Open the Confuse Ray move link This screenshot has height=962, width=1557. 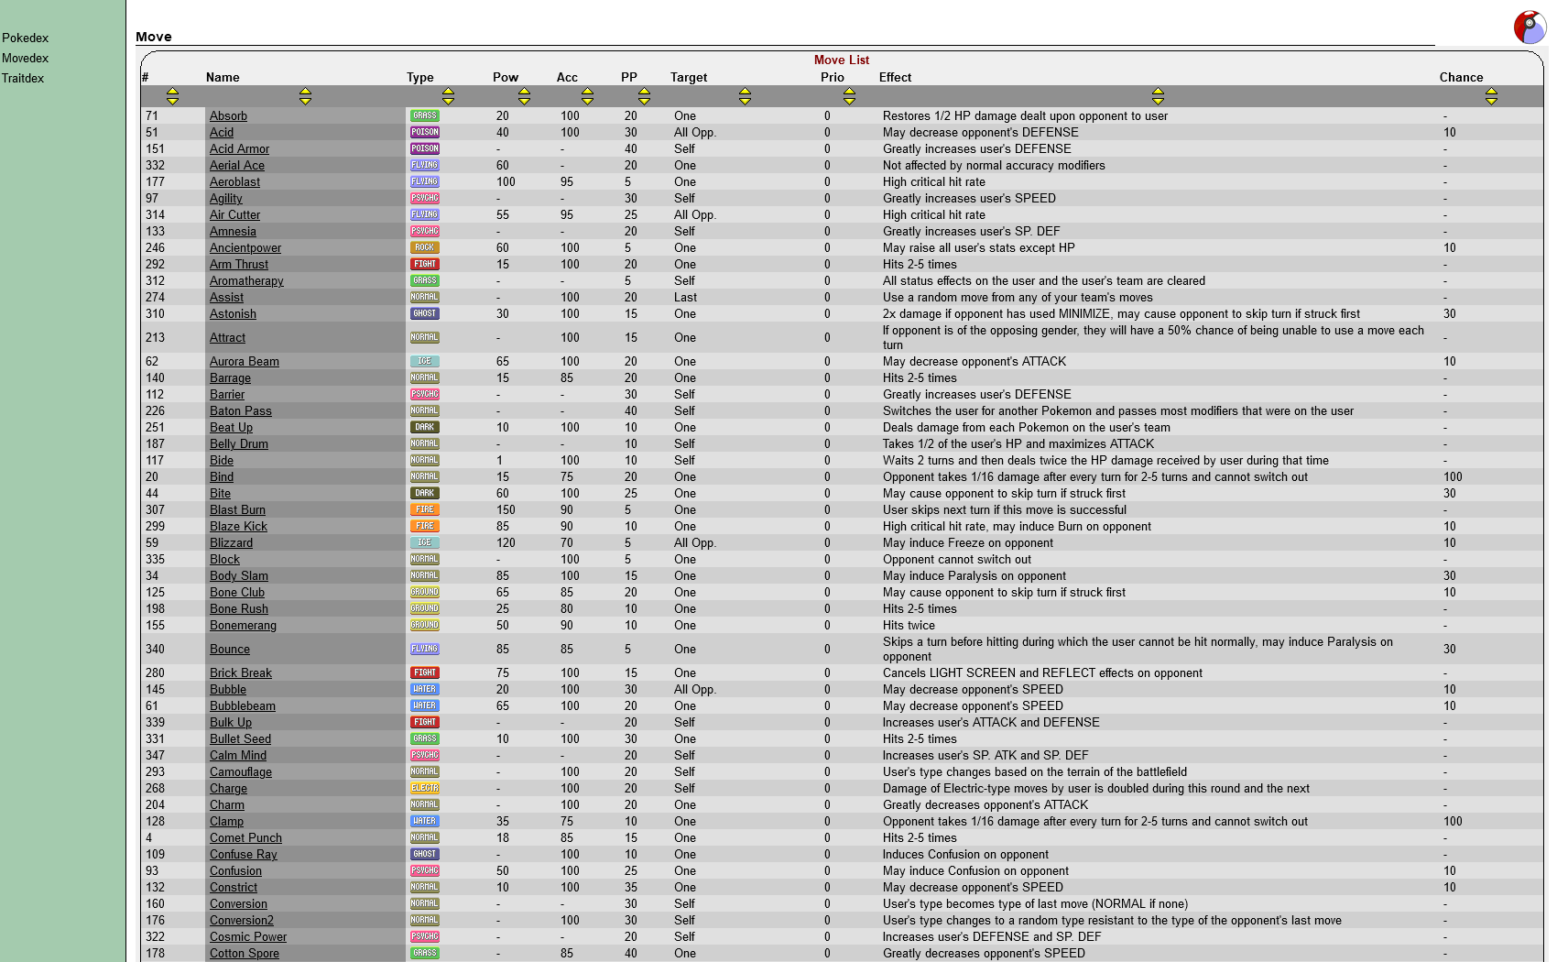pyautogui.click(x=244, y=854)
